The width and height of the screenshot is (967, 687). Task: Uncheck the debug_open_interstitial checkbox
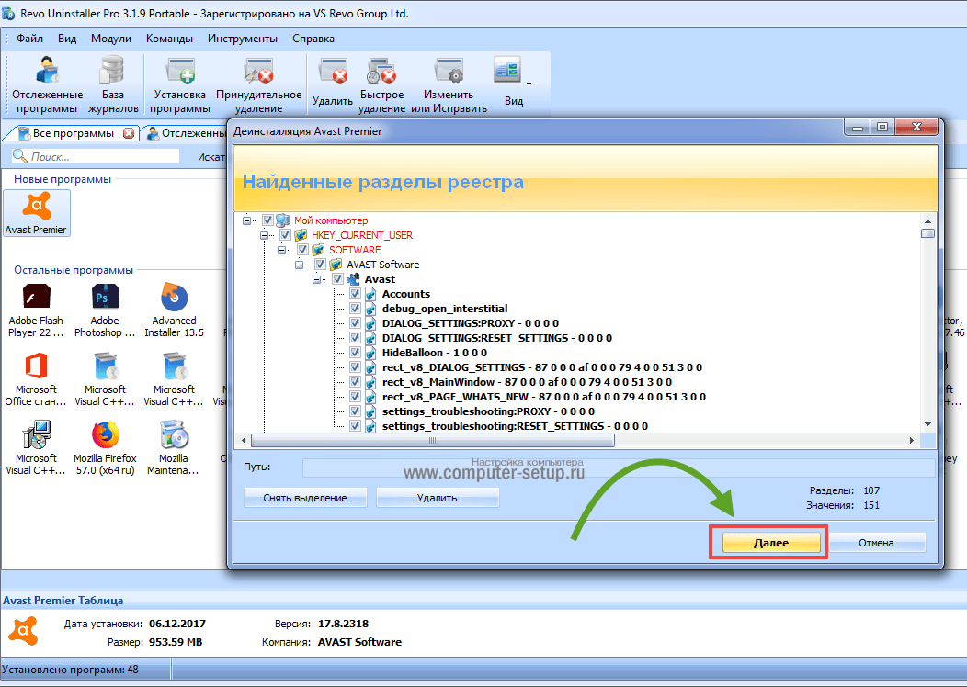[x=355, y=309]
